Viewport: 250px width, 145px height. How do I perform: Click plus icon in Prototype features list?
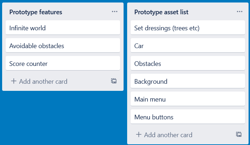[x=14, y=81]
